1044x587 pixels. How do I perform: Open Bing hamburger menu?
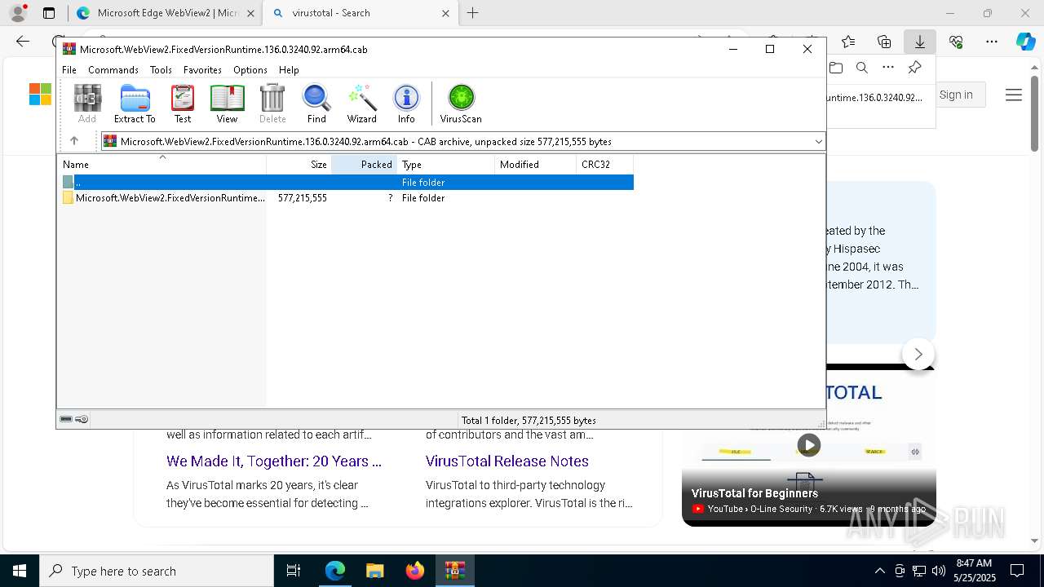coord(1014,95)
